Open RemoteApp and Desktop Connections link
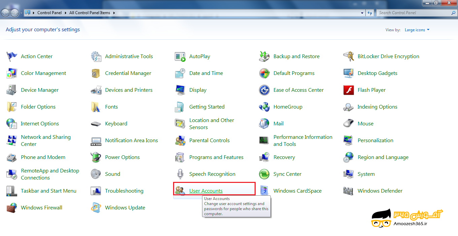Image resolution: width=458 pixels, height=236 pixels. pyautogui.click(x=50, y=174)
